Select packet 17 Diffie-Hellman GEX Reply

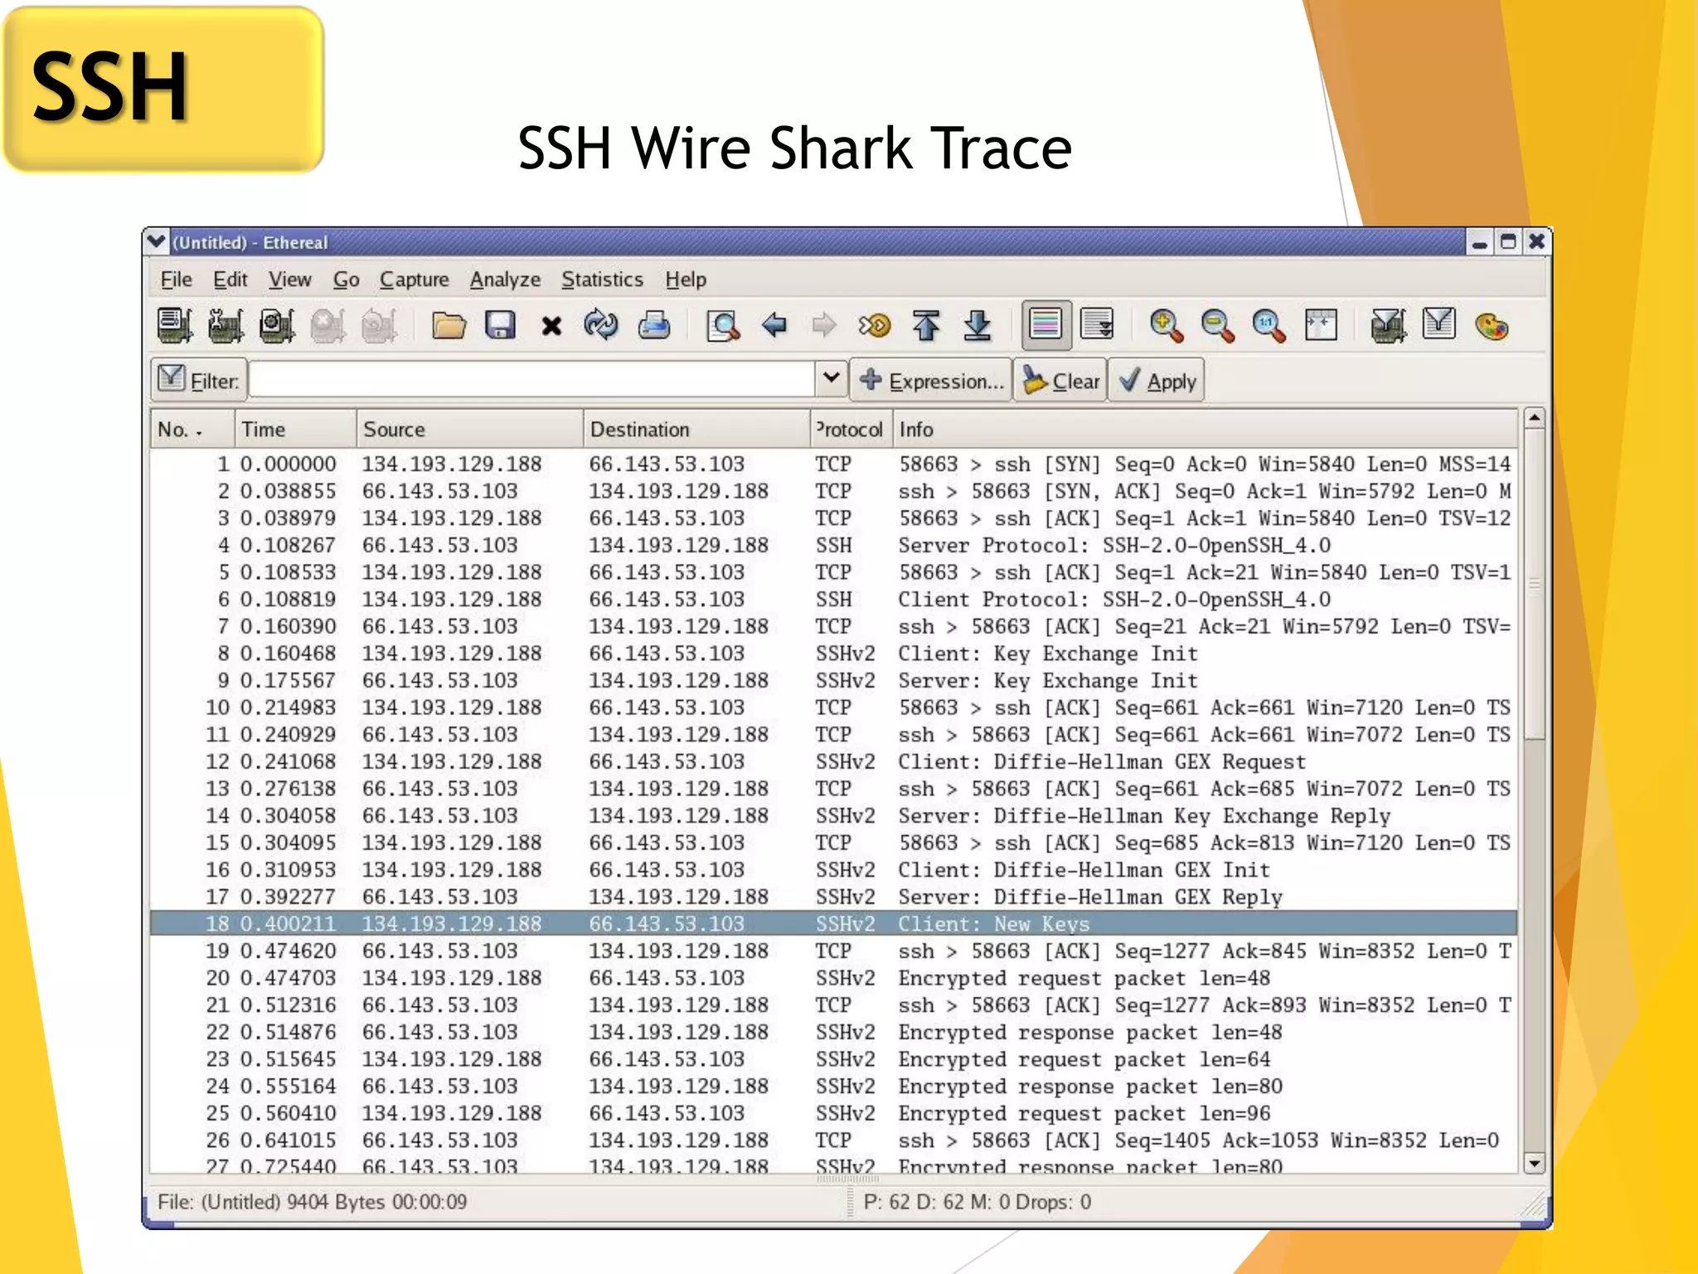pos(833,897)
